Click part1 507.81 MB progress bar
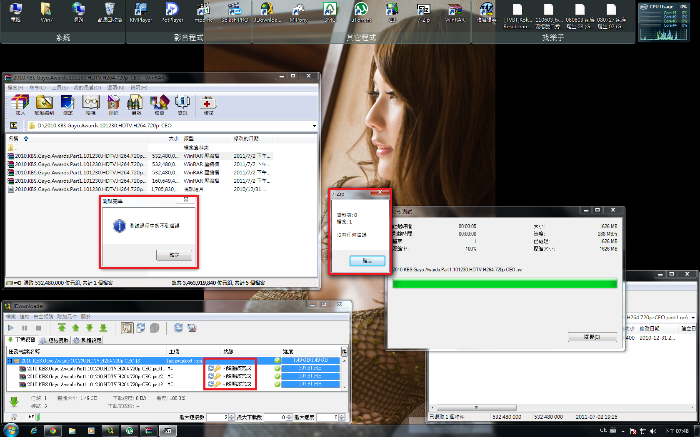This screenshot has height=437, width=700. tap(310, 368)
